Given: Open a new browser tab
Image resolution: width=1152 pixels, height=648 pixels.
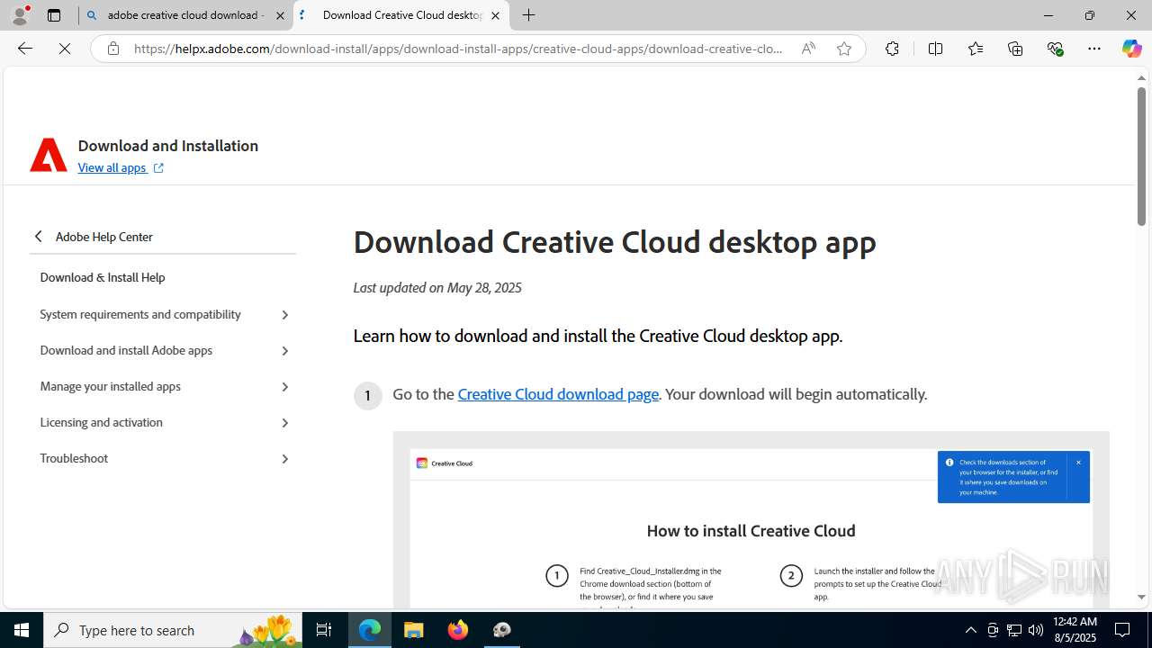Looking at the screenshot, I should (x=529, y=15).
